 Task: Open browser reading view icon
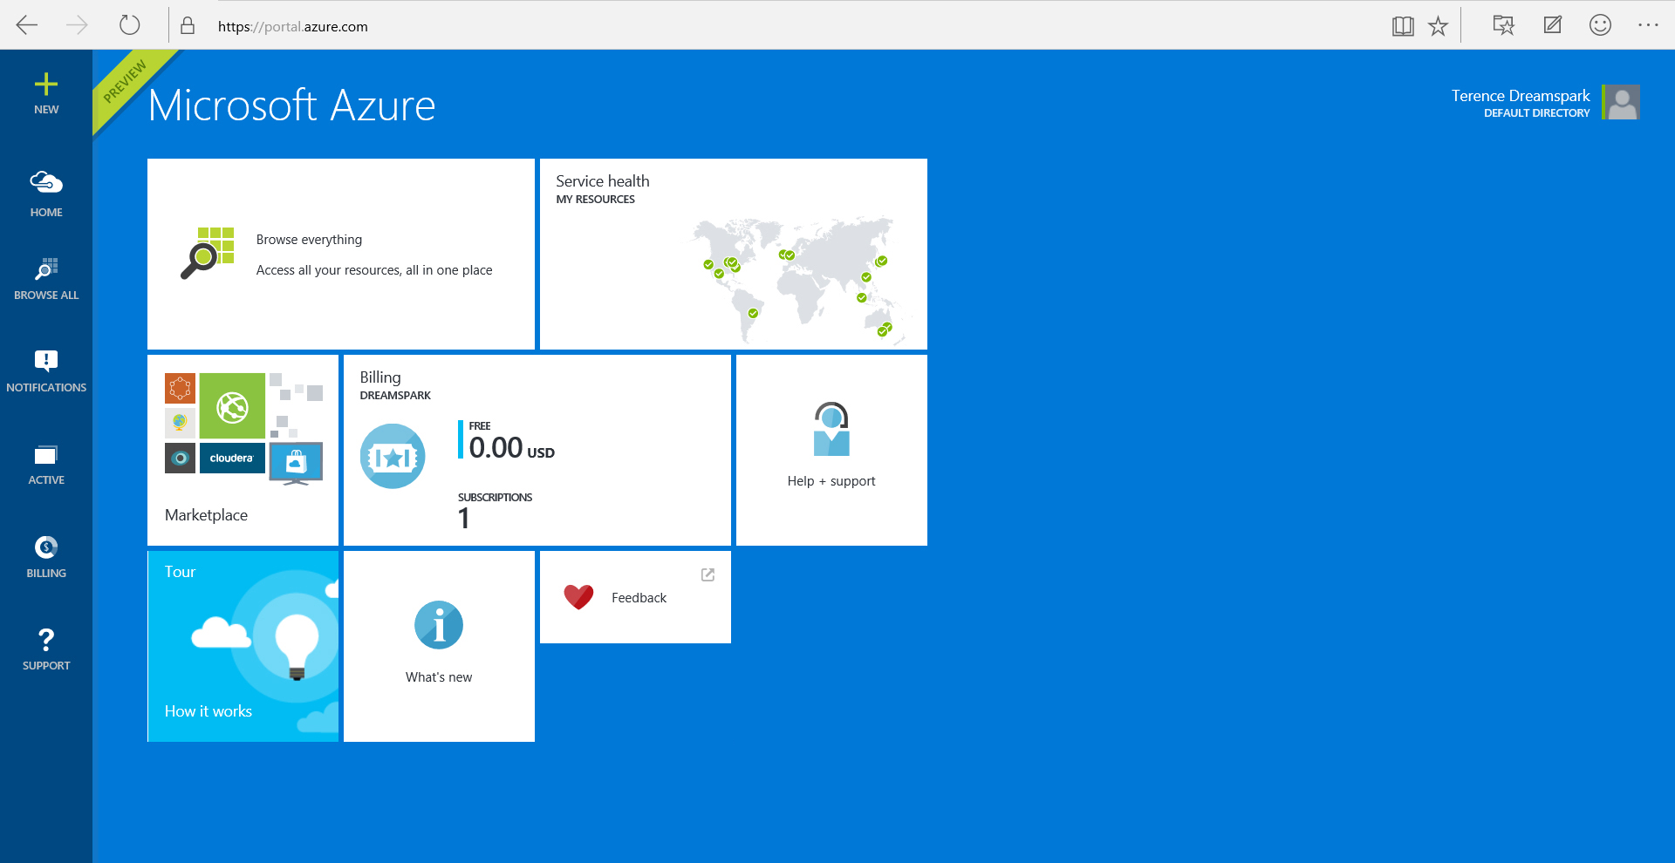[1403, 26]
